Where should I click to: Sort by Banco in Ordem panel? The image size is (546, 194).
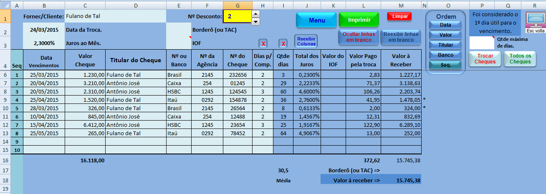pos(445,55)
